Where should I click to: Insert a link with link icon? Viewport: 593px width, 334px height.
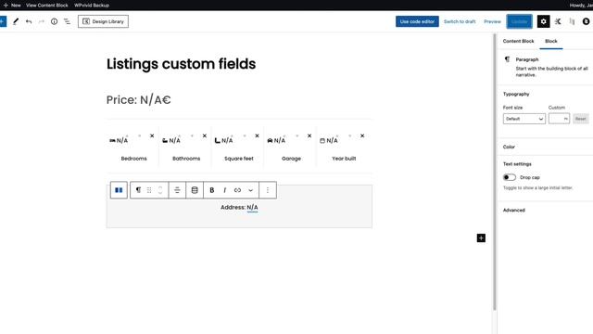237,190
